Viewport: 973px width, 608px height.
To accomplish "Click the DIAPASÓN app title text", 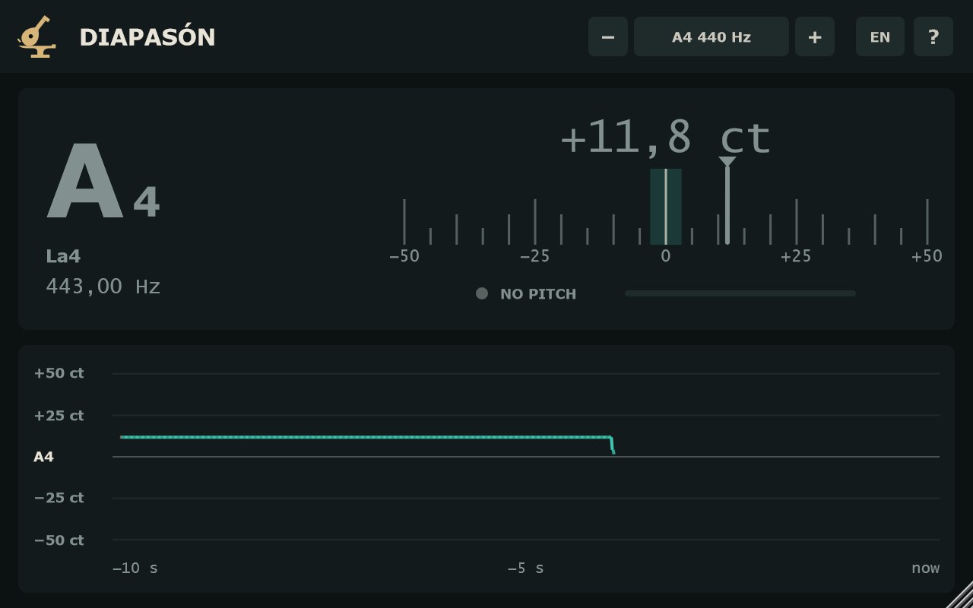I will [x=147, y=37].
